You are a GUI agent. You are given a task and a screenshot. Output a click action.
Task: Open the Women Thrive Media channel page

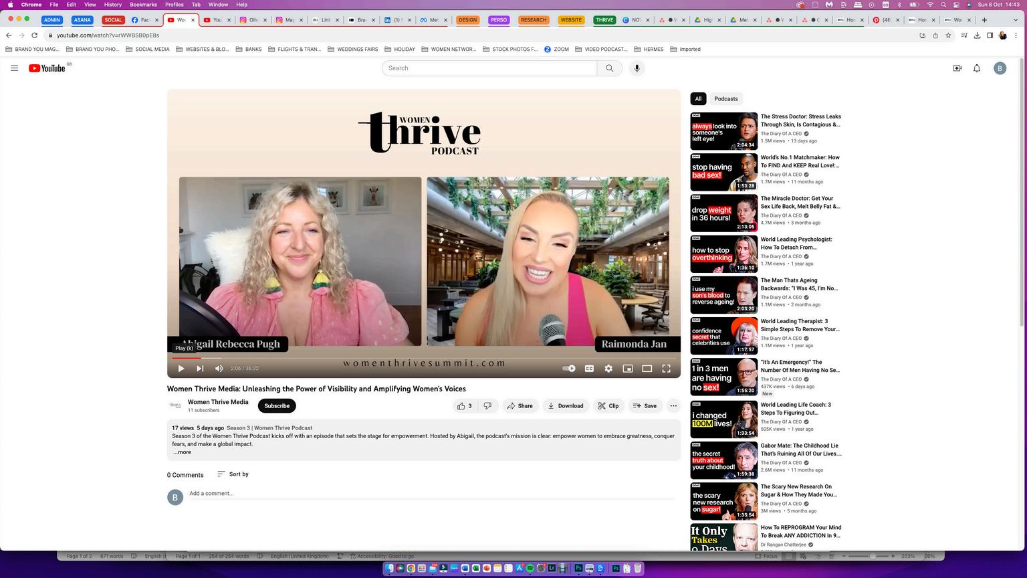pyautogui.click(x=218, y=402)
